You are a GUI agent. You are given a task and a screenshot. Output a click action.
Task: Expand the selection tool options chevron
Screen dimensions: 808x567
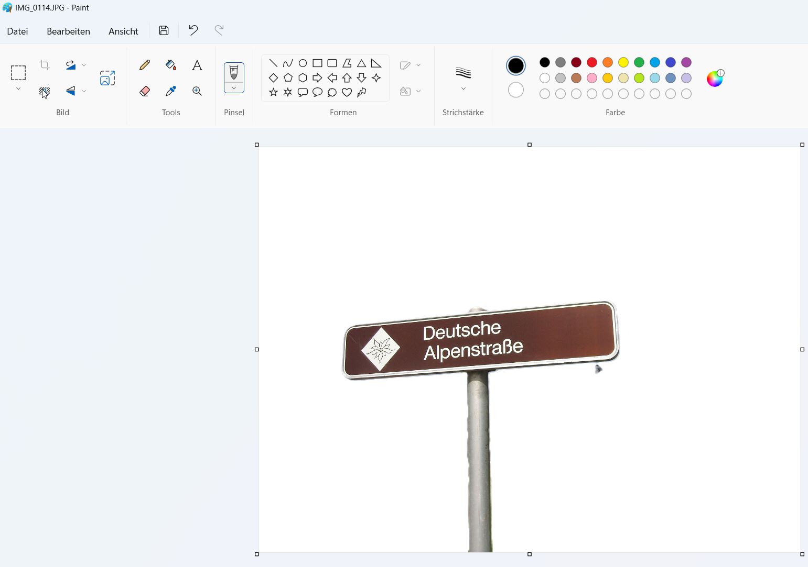pyautogui.click(x=18, y=89)
